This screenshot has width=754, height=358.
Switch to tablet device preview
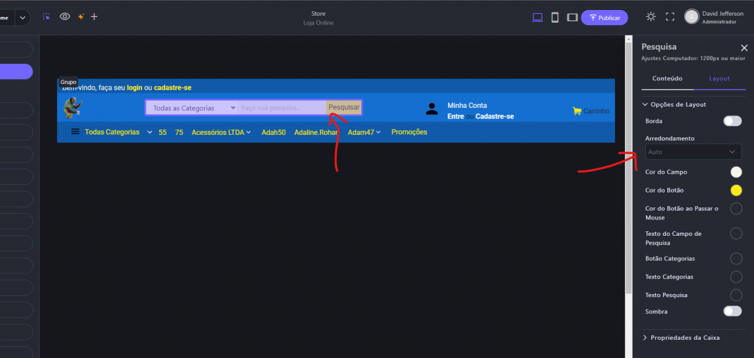click(x=572, y=18)
